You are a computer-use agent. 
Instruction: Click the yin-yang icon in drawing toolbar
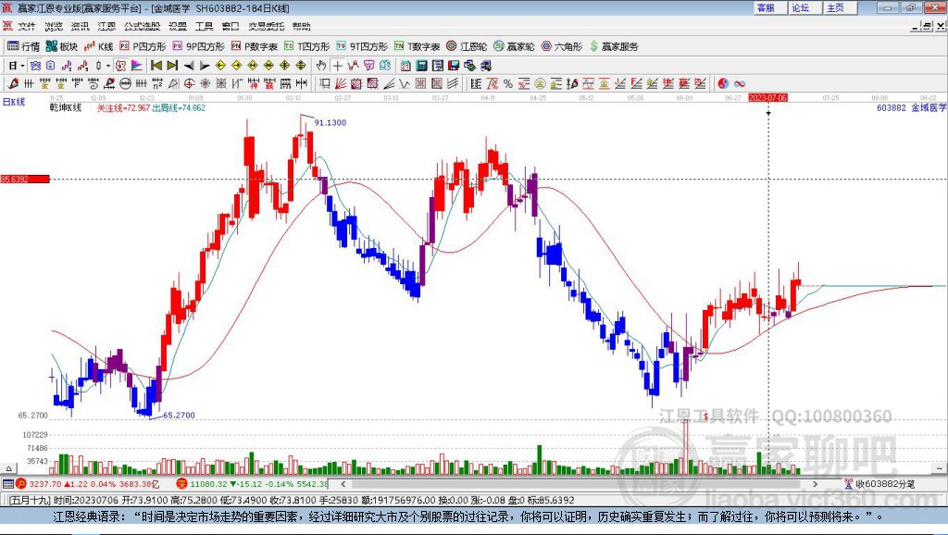pos(723,83)
